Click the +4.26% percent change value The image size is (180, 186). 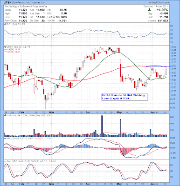point(162,10)
